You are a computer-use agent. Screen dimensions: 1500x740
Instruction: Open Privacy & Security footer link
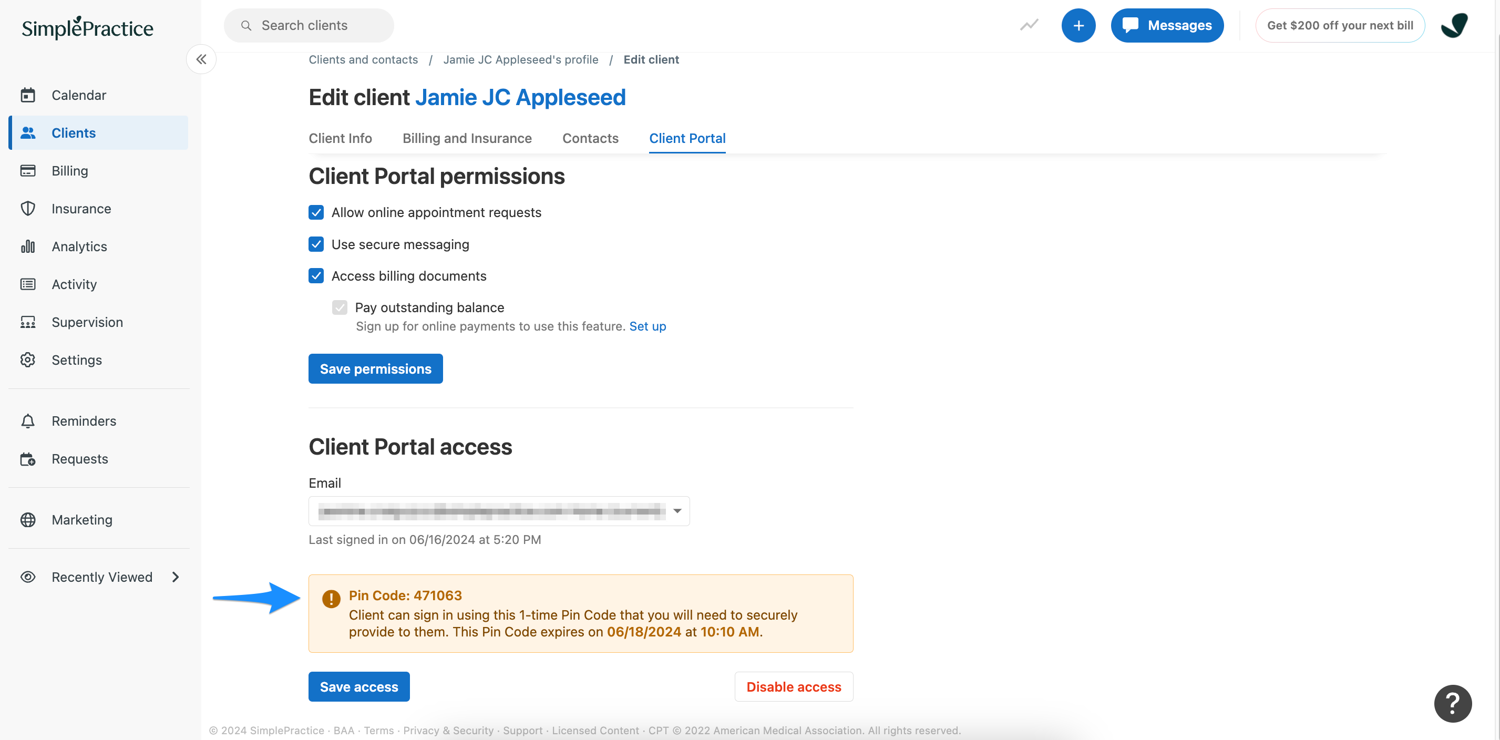click(448, 730)
